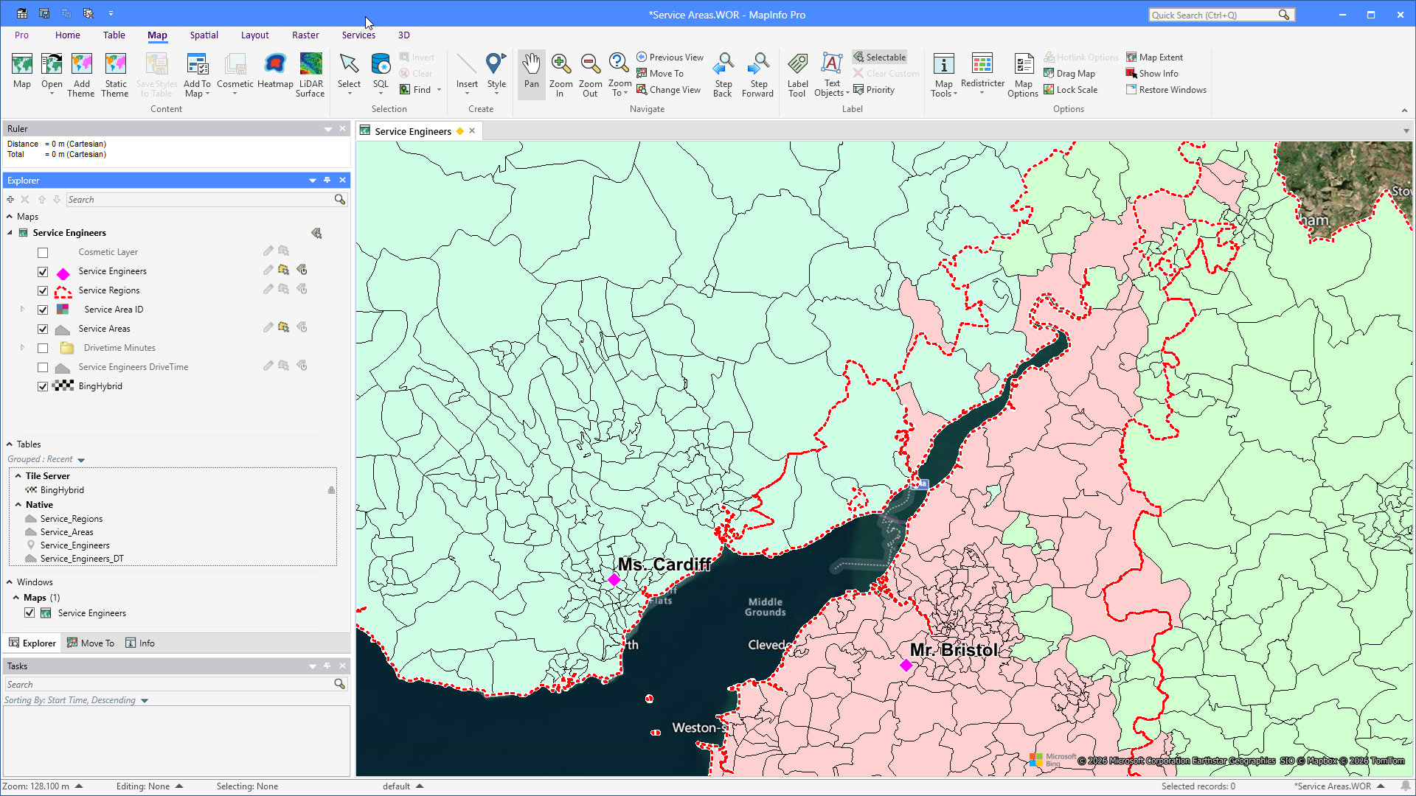
Task: Collapse the Native table group
Action: [x=18, y=505]
